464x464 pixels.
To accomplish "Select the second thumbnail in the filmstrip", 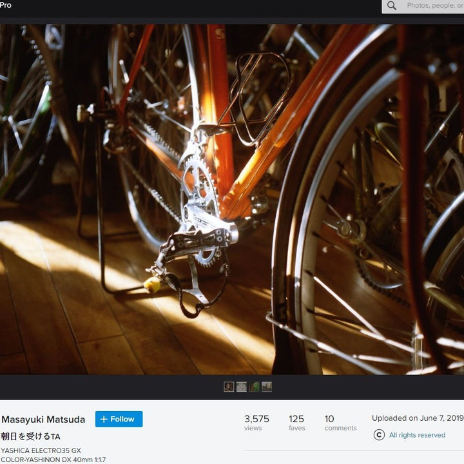I will [x=241, y=387].
